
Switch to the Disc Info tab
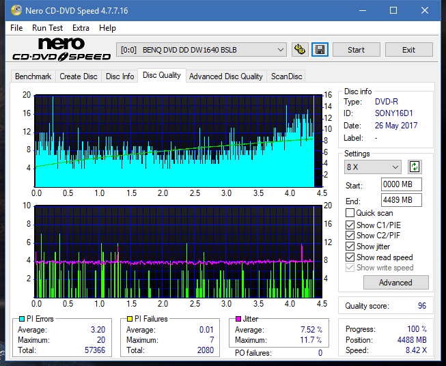120,76
